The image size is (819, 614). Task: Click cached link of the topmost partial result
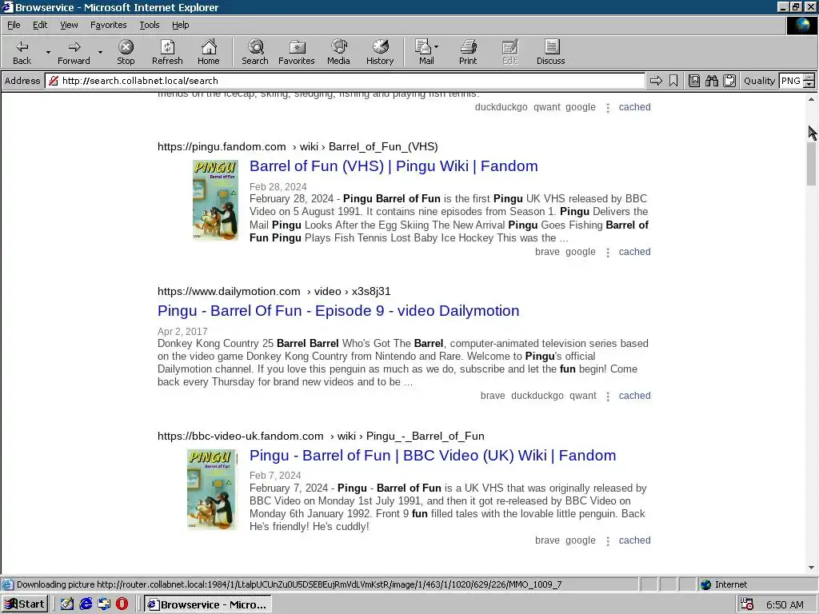634,107
